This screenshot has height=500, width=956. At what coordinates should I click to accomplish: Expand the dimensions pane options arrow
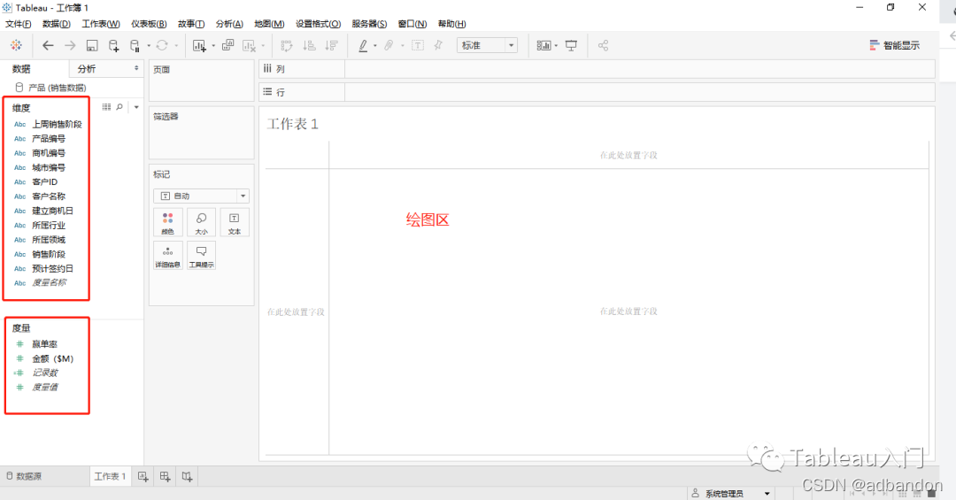[136, 107]
